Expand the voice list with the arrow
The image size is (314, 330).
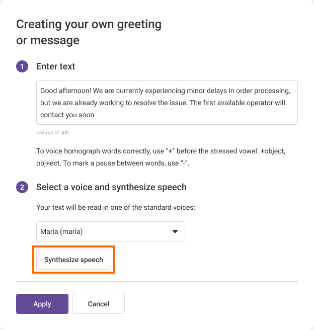click(x=175, y=231)
